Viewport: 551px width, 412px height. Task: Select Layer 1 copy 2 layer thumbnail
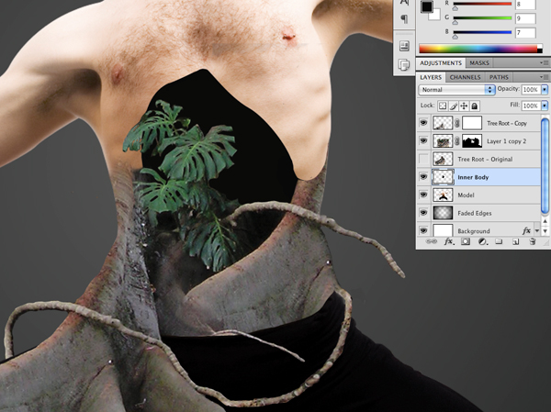coord(443,140)
